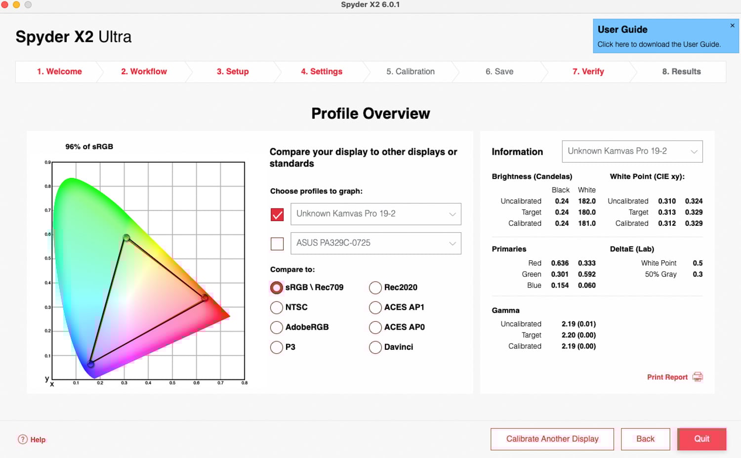
Task: Select Rec2020 comparison option
Action: [375, 288]
